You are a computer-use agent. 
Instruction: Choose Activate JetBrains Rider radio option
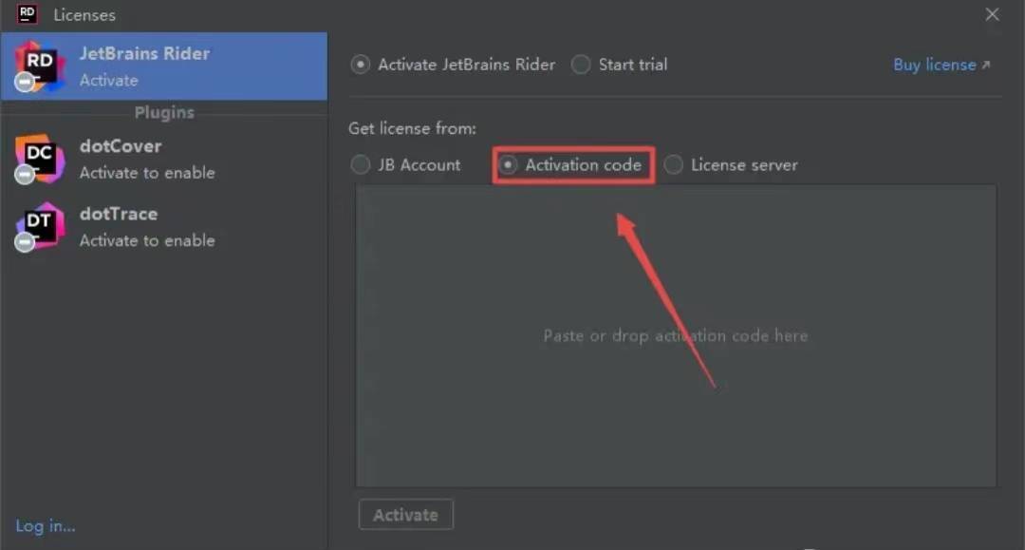[x=453, y=64]
